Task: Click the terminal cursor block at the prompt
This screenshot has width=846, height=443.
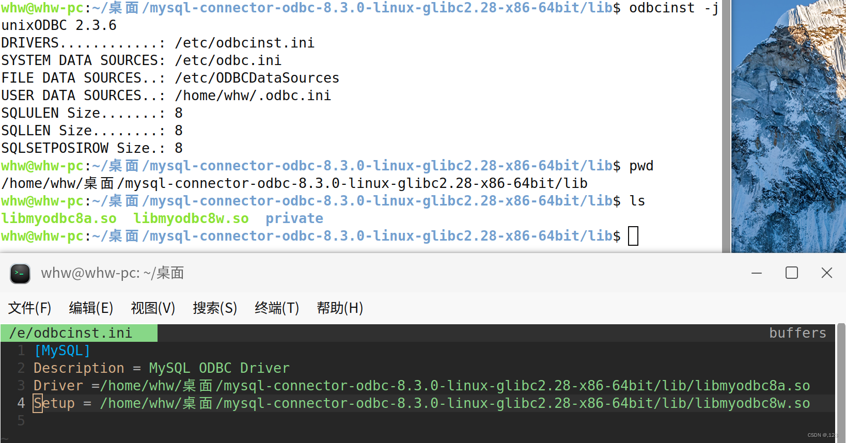Action: (634, 236)
